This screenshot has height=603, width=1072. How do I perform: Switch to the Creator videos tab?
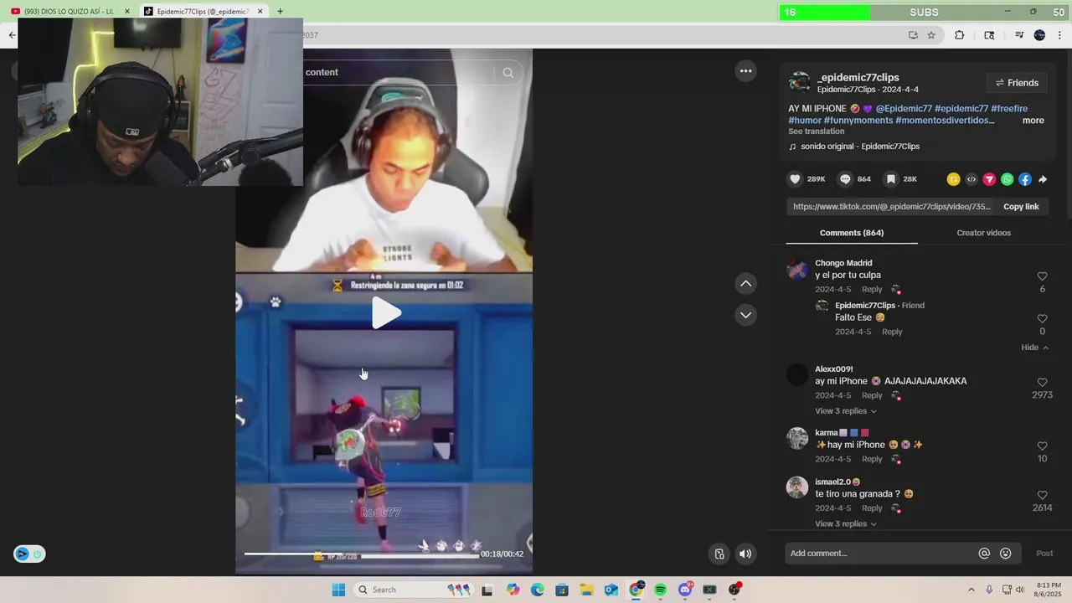pos(983,233)
